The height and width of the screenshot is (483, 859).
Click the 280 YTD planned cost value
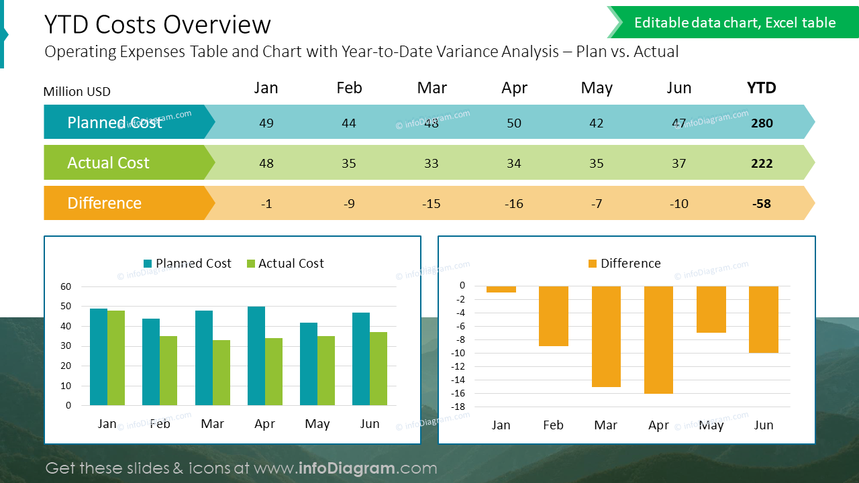(762, 123)
